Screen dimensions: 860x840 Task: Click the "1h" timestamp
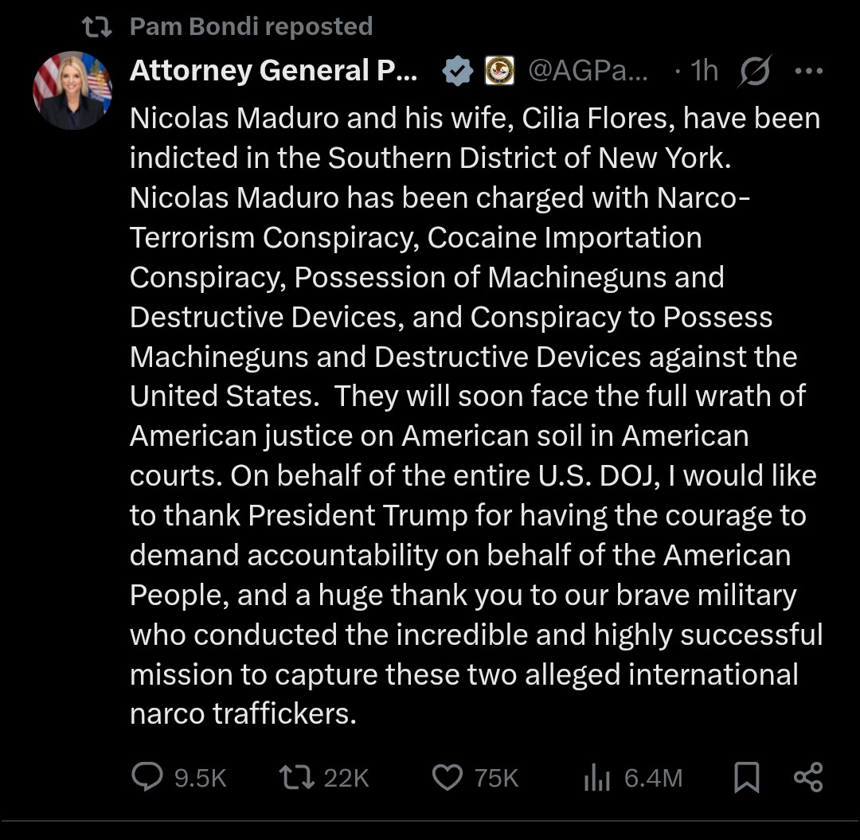(x=704, y=72)
